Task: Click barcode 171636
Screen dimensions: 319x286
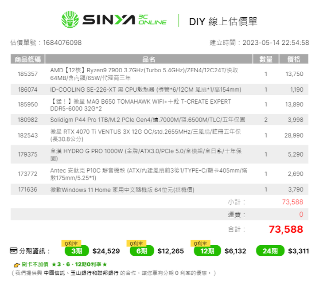Action: [x=27, y=189]
